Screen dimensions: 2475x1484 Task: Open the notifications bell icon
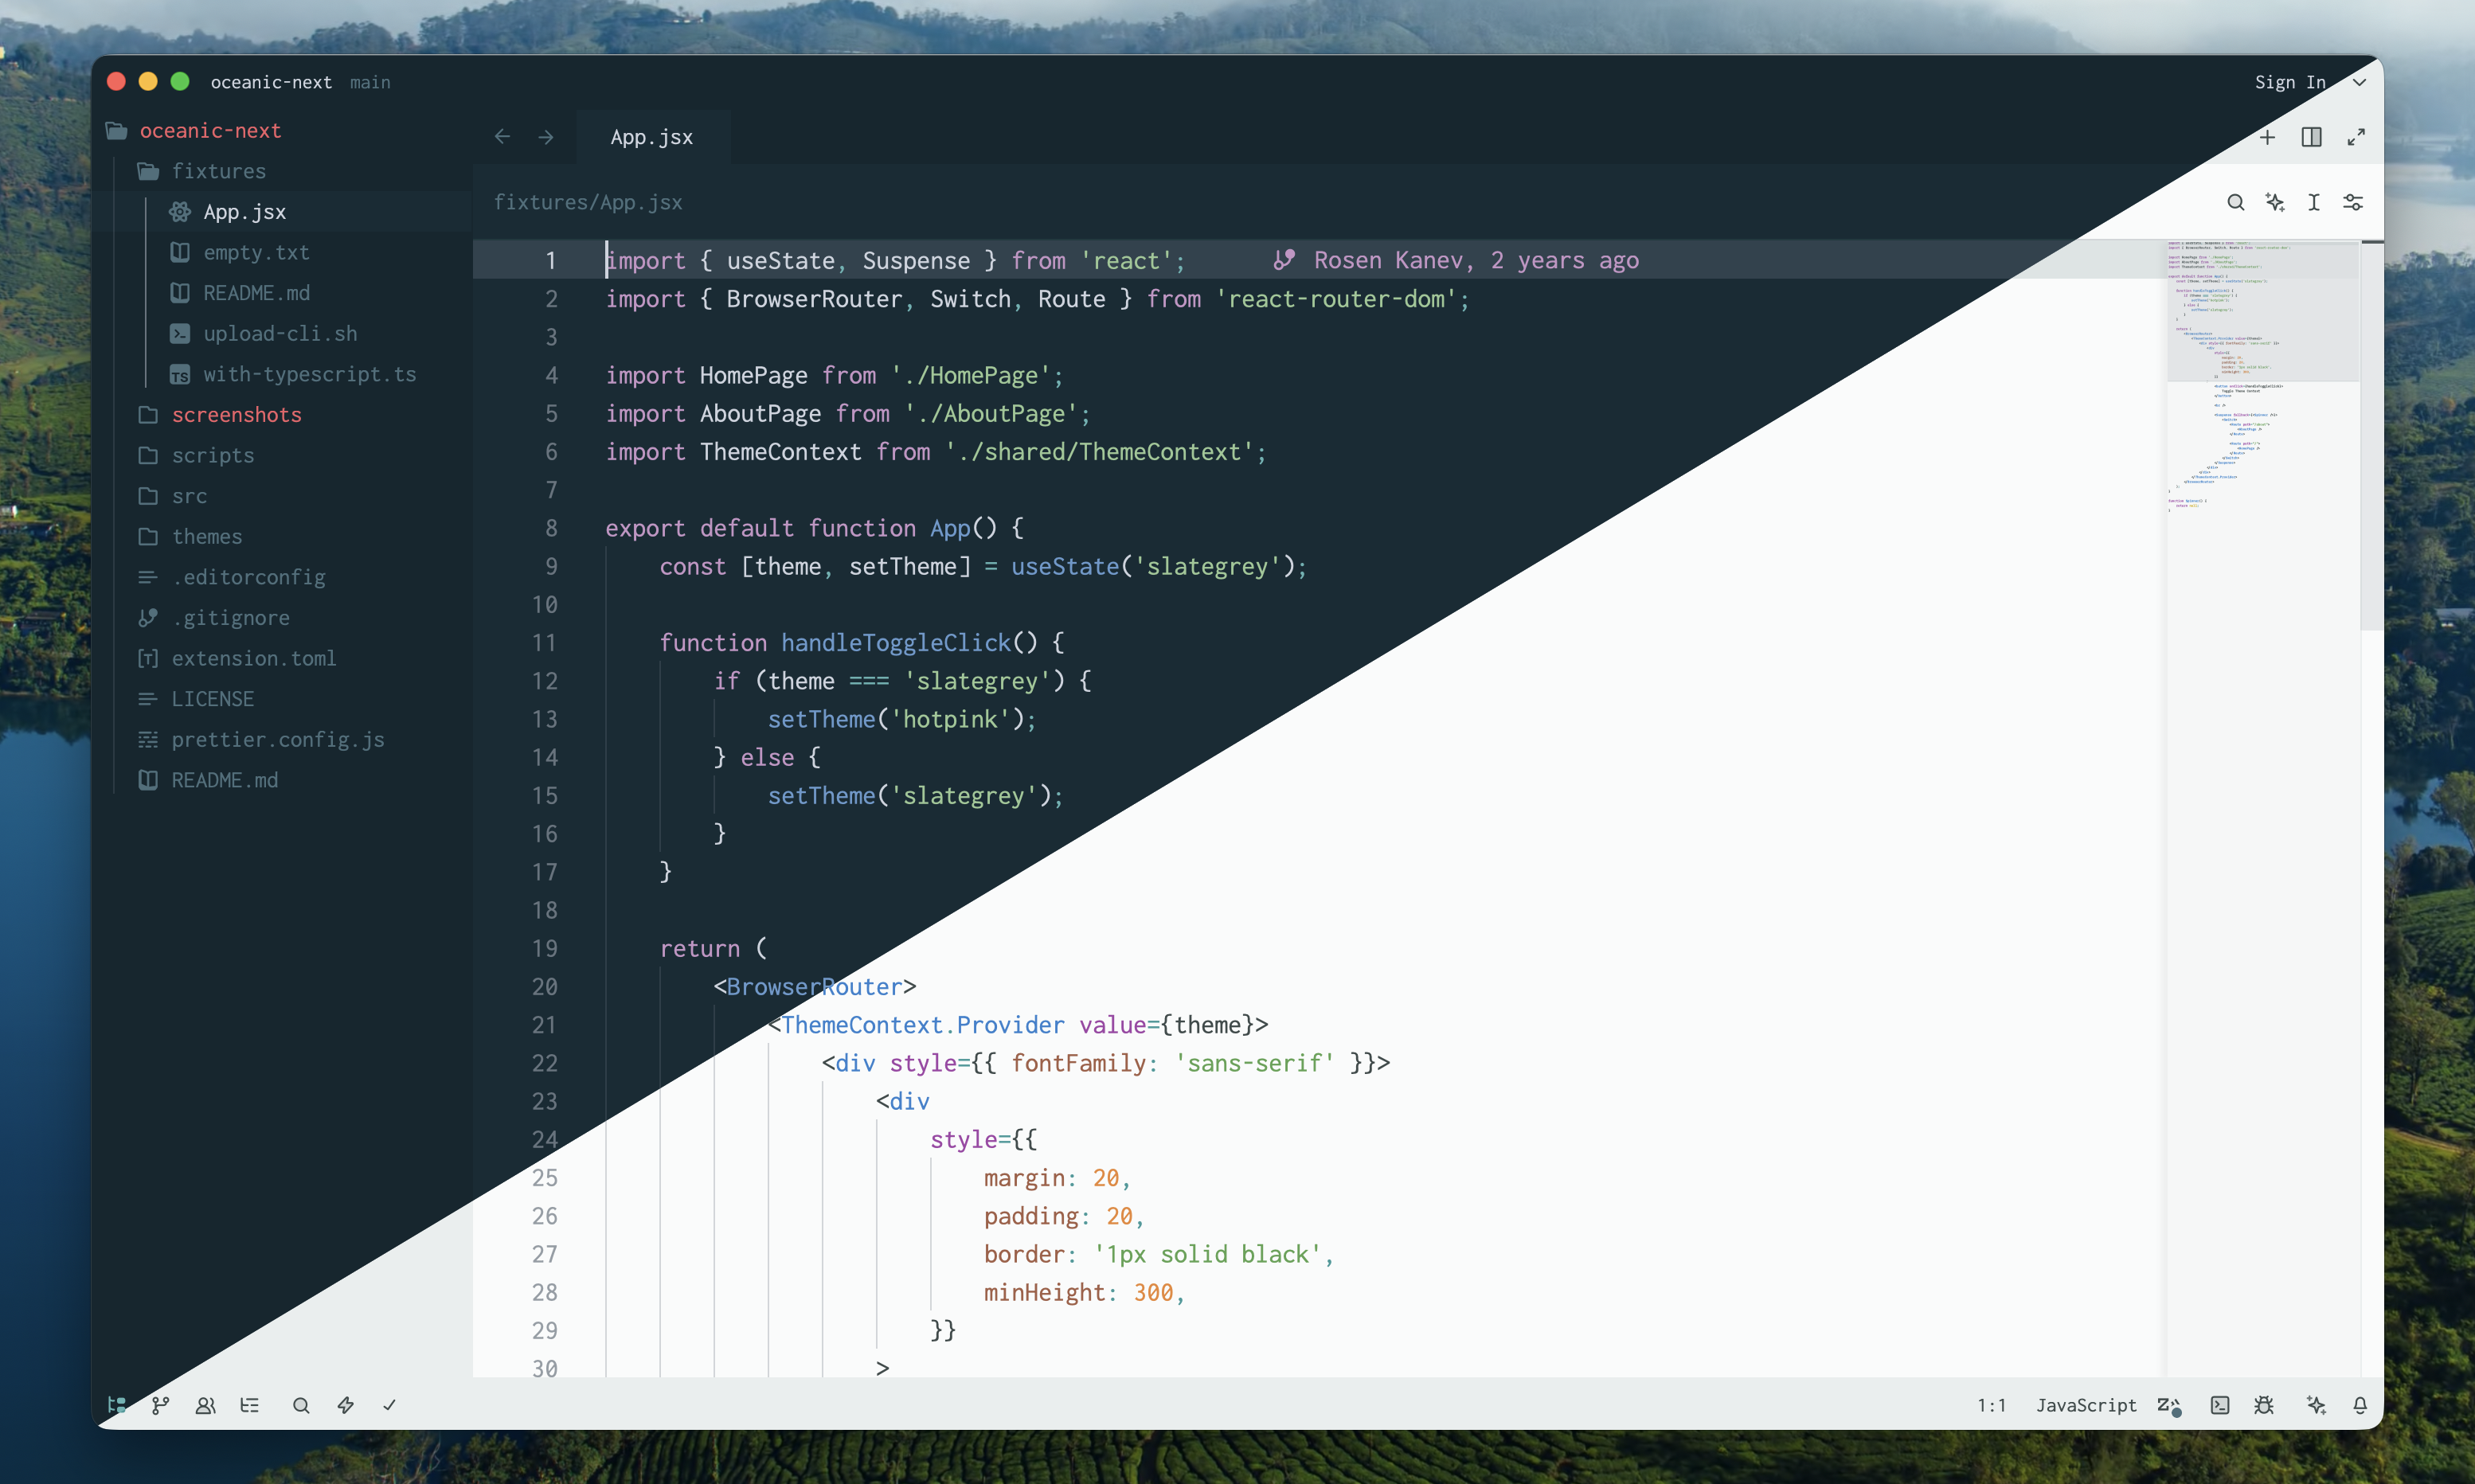click(x=2360, y=1405)
